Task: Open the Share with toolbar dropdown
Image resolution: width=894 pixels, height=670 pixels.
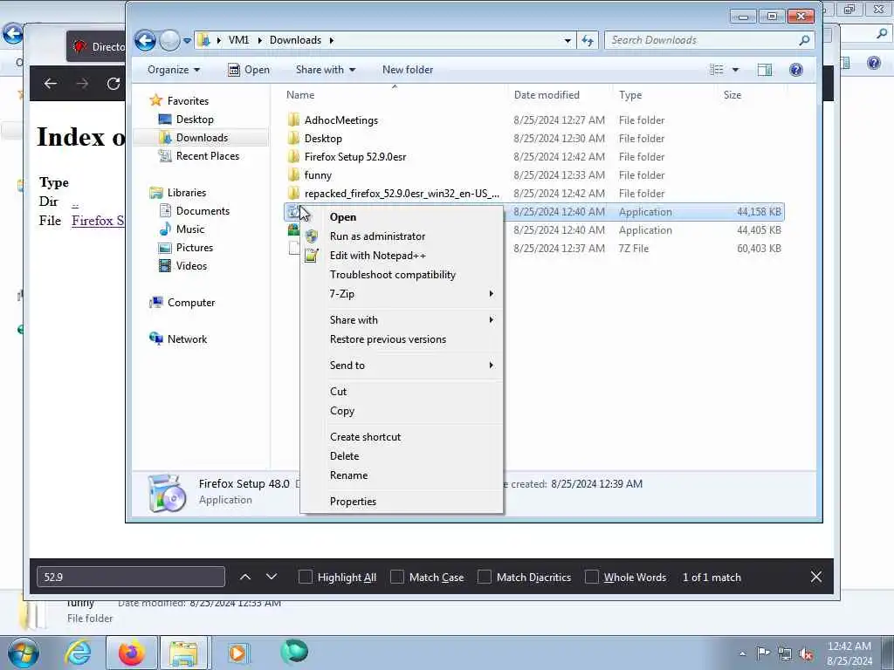Action: 326,70
